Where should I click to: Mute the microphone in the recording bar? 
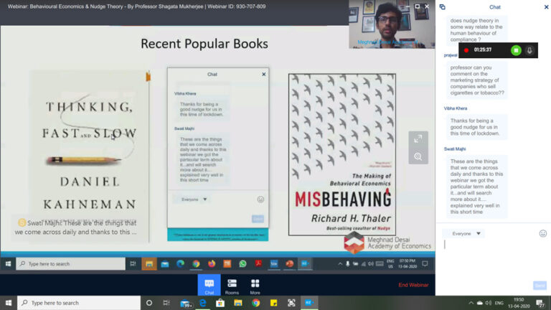click(529, 50)
